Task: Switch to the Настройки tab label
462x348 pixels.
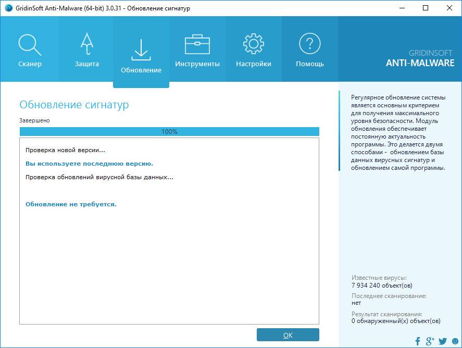Action: pos(253,64)
